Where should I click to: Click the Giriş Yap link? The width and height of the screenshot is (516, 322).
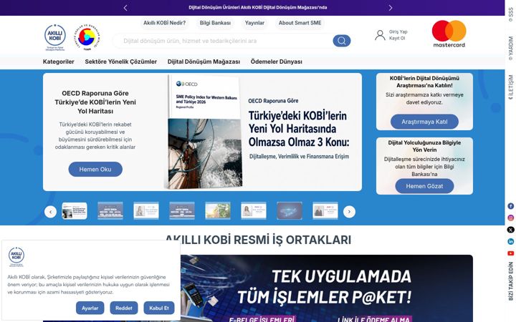pos(398,32)
